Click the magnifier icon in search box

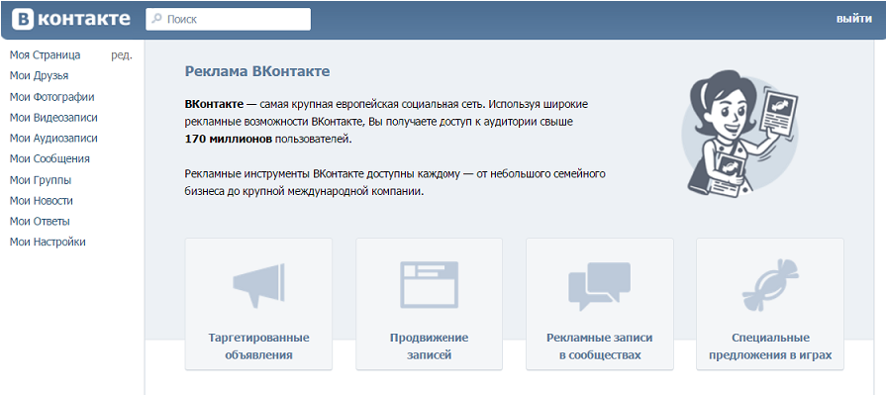point(157,19)
